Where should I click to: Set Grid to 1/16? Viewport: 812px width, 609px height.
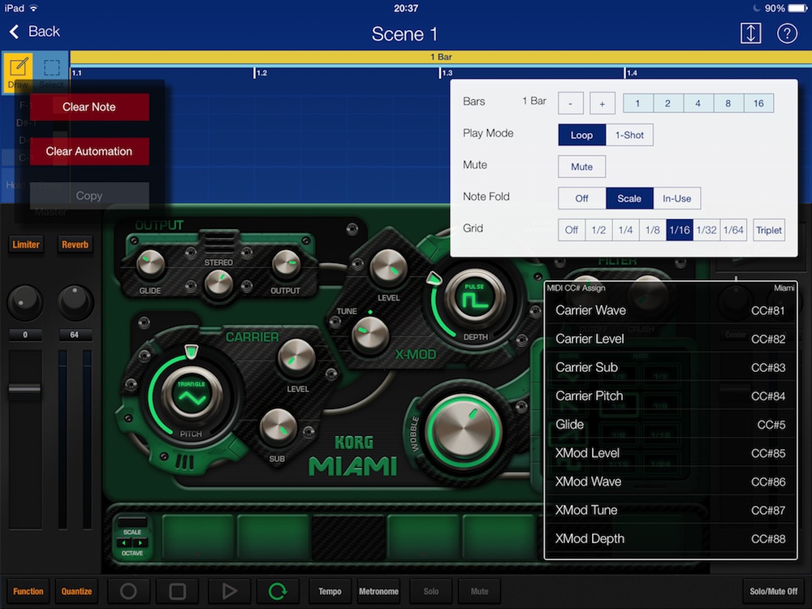680,230
